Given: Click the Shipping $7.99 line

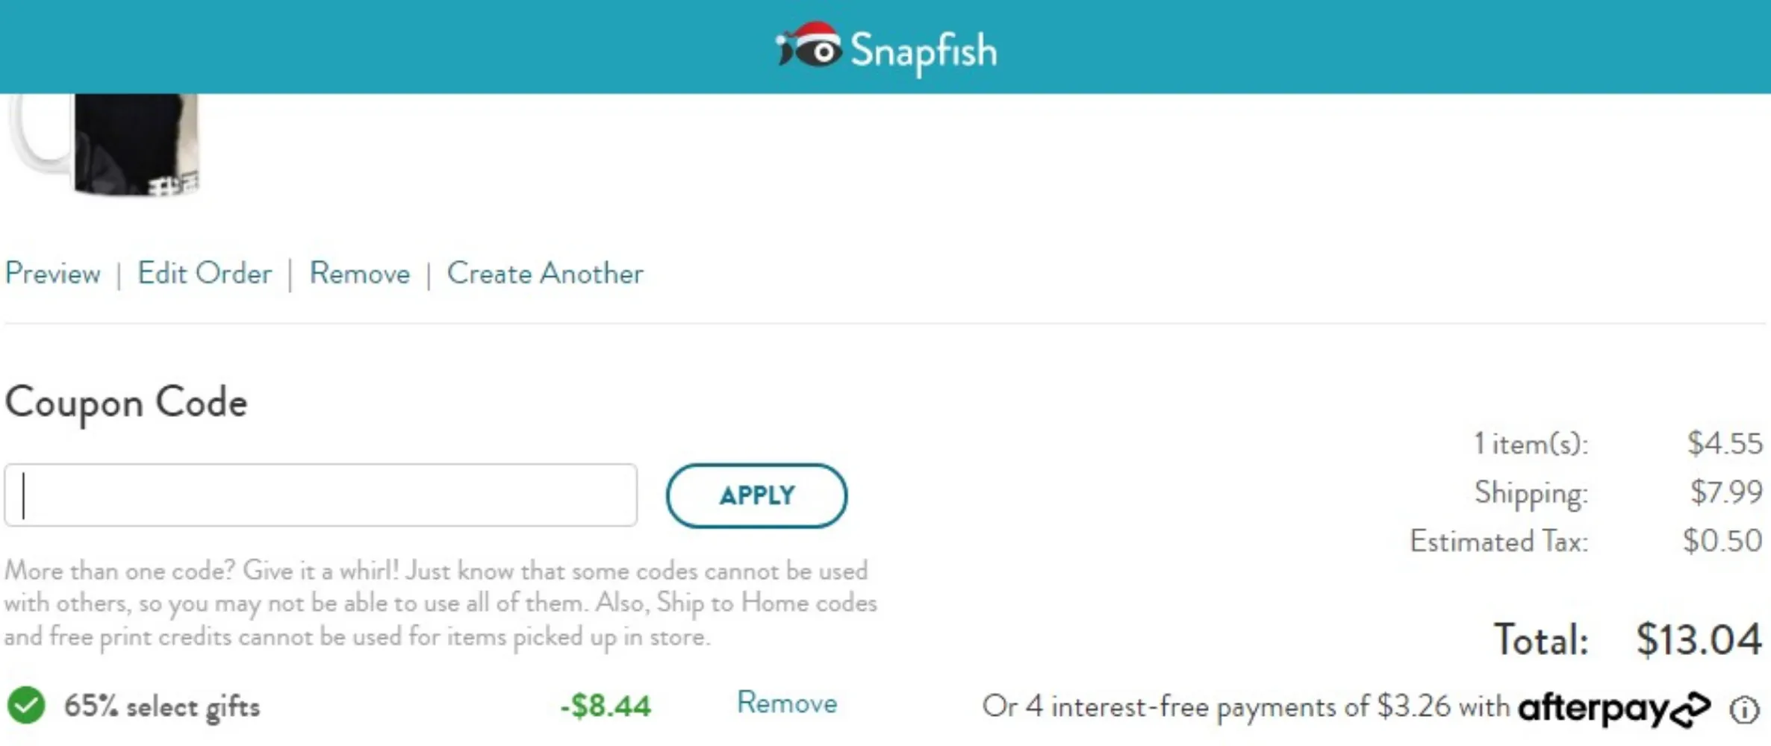Looking at the screenshot, I should click(x=1618, y=492).
